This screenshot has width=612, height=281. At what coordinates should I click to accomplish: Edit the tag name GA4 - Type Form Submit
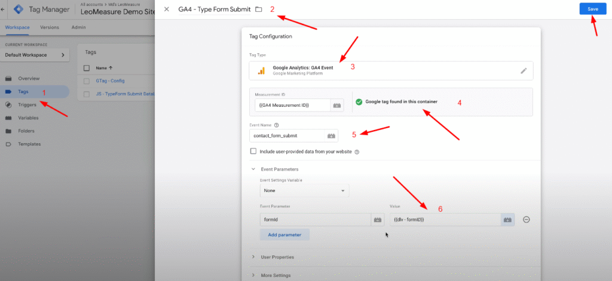point(215,10)
